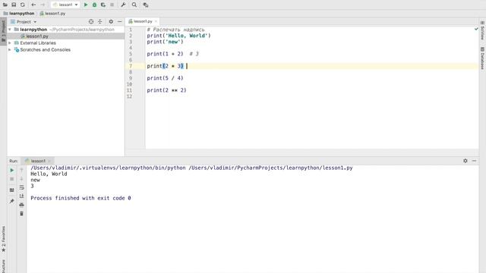Rerun lesson1 with Run panel play icon
Viewport: 486px width, 273px height.
click(x=12, y=170)
